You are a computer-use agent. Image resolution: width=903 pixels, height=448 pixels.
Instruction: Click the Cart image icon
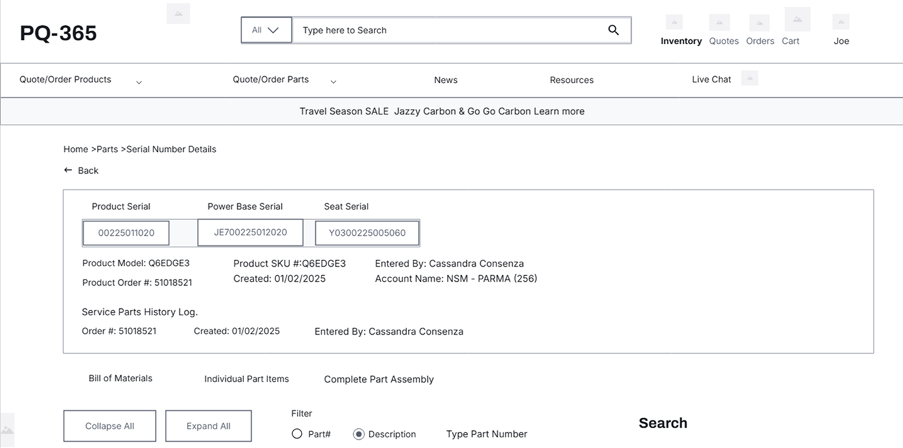pyautogui.click(x=797, y=20)
